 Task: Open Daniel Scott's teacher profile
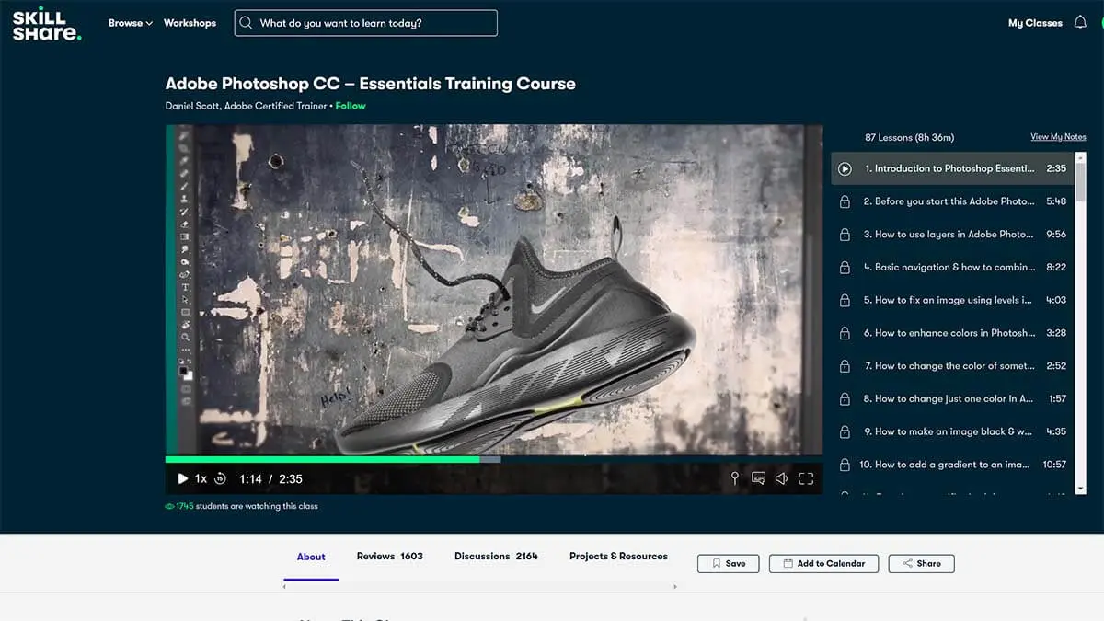point(246,106)
